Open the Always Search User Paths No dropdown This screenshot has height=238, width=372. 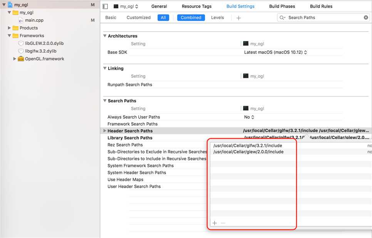pos(249,117)
